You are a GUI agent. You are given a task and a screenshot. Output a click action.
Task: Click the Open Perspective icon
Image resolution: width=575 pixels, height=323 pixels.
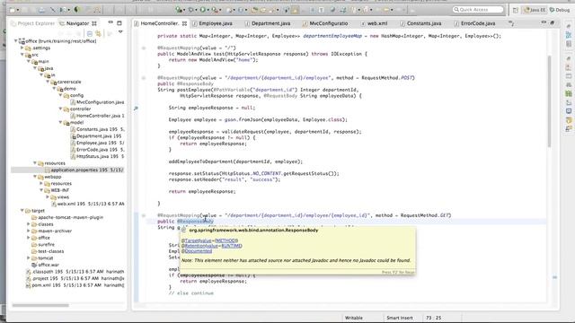click(516, 10)
